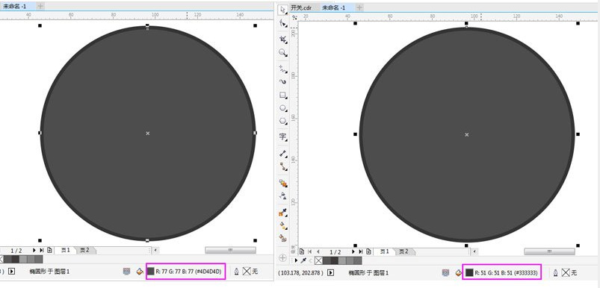
Task: Go to the previous page in the right window
Action: (318, 251)
